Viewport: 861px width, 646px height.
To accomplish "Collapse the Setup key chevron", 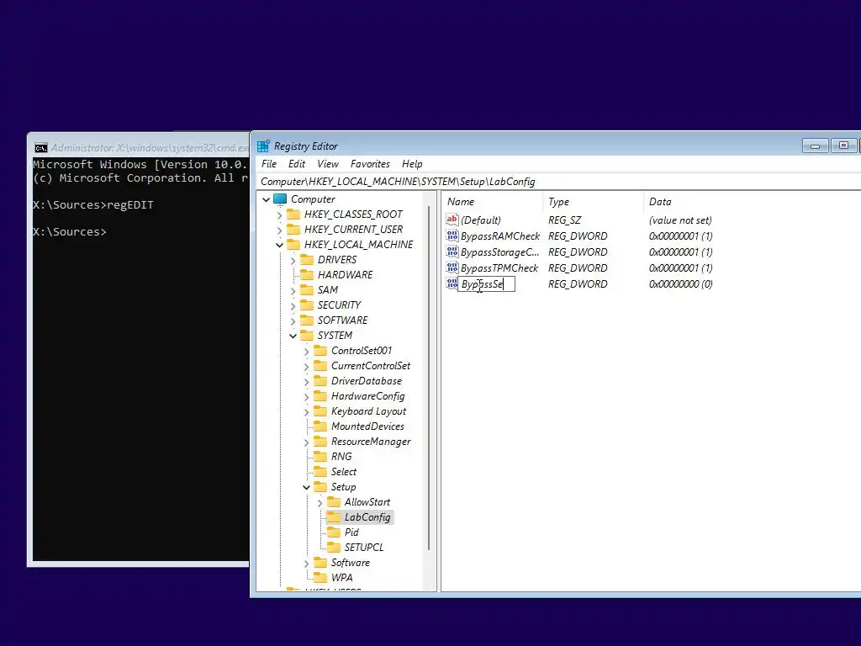I will coord(306,487).
